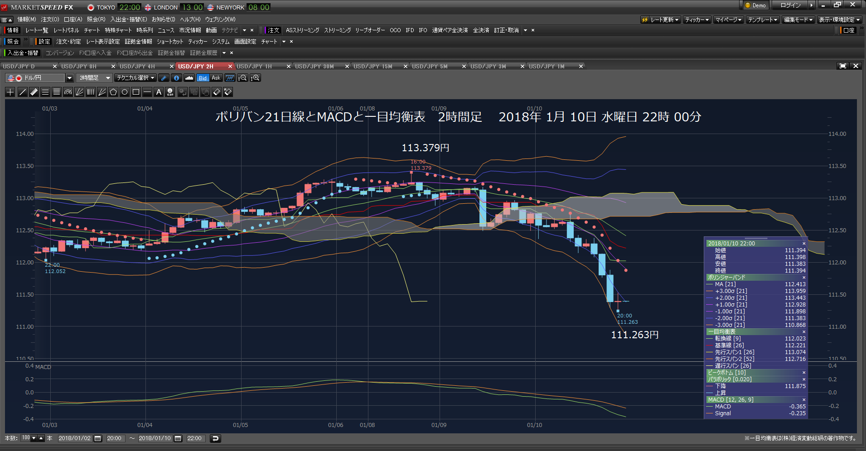
Task: Click the start date 2018/01/02 field
Action: point(75,438)
